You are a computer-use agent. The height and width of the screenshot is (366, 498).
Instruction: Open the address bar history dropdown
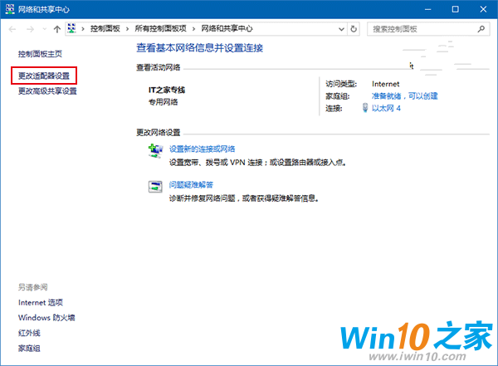point(341,29)
